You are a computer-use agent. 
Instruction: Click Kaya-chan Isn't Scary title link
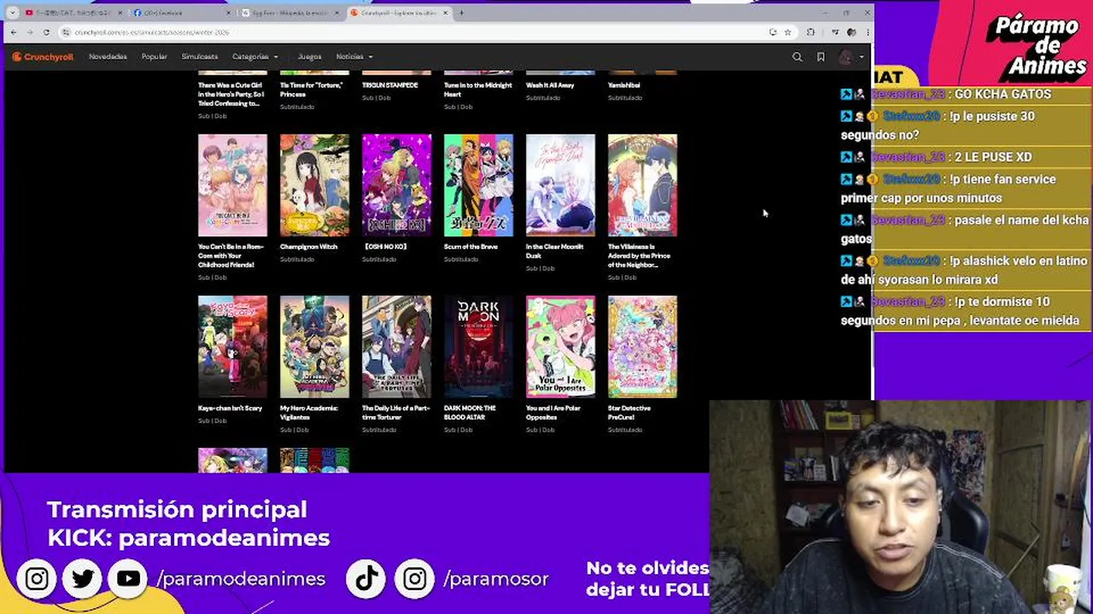(230, 408)
